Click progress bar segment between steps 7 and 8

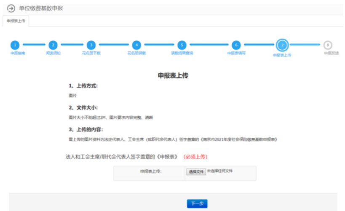click(305, 45)
